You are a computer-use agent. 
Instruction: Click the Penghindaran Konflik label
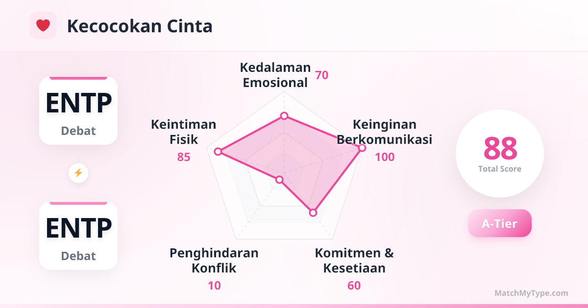pos(214,261)
